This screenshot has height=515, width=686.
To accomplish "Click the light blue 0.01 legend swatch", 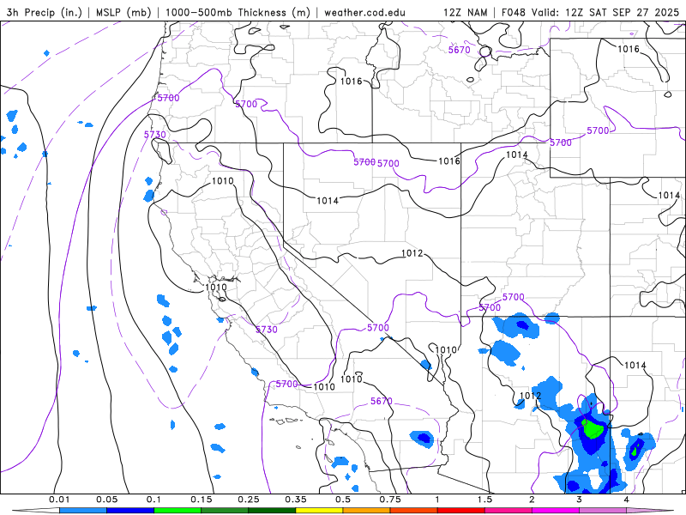I will coord(83,510).
